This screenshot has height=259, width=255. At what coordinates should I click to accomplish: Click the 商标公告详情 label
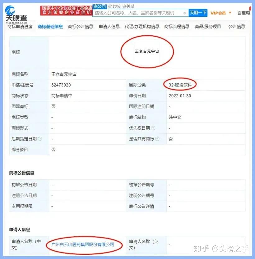coord(141,206)
